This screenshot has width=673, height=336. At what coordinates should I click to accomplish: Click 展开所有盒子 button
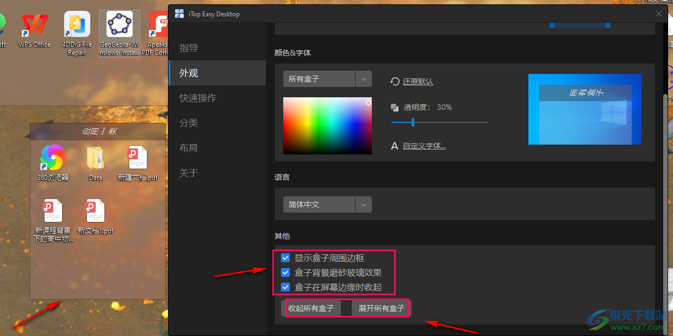click(x=382, y=308)
